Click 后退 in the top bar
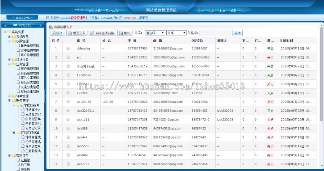The height and width of the screenshot is (171, 324). pyautogui.click(x=211, y=10)
